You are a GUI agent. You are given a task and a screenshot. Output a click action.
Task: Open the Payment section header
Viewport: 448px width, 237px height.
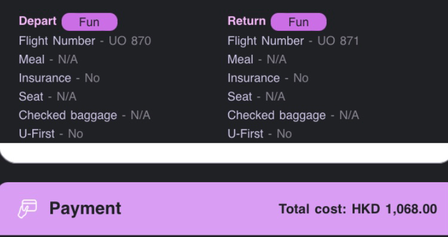pyautogui.click(x=224, y=209)
